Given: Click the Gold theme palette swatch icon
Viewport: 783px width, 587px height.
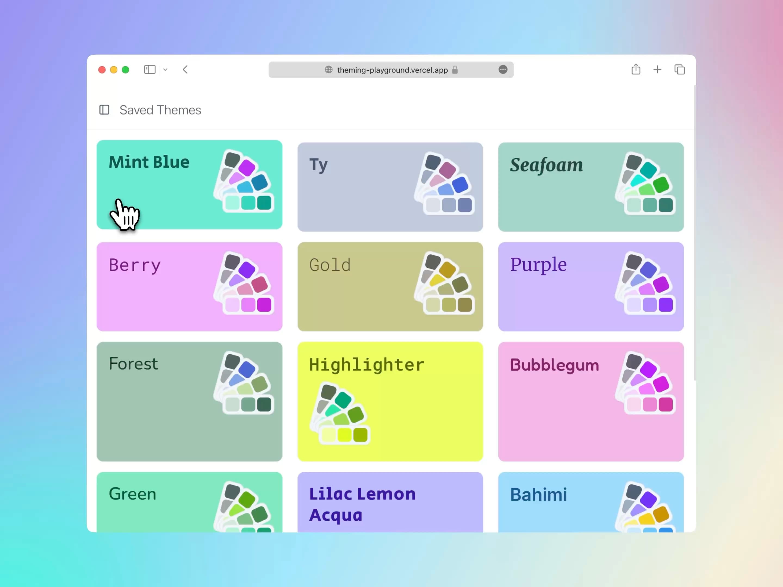Looking at the screenshot, I should click(x=444, y=283).
